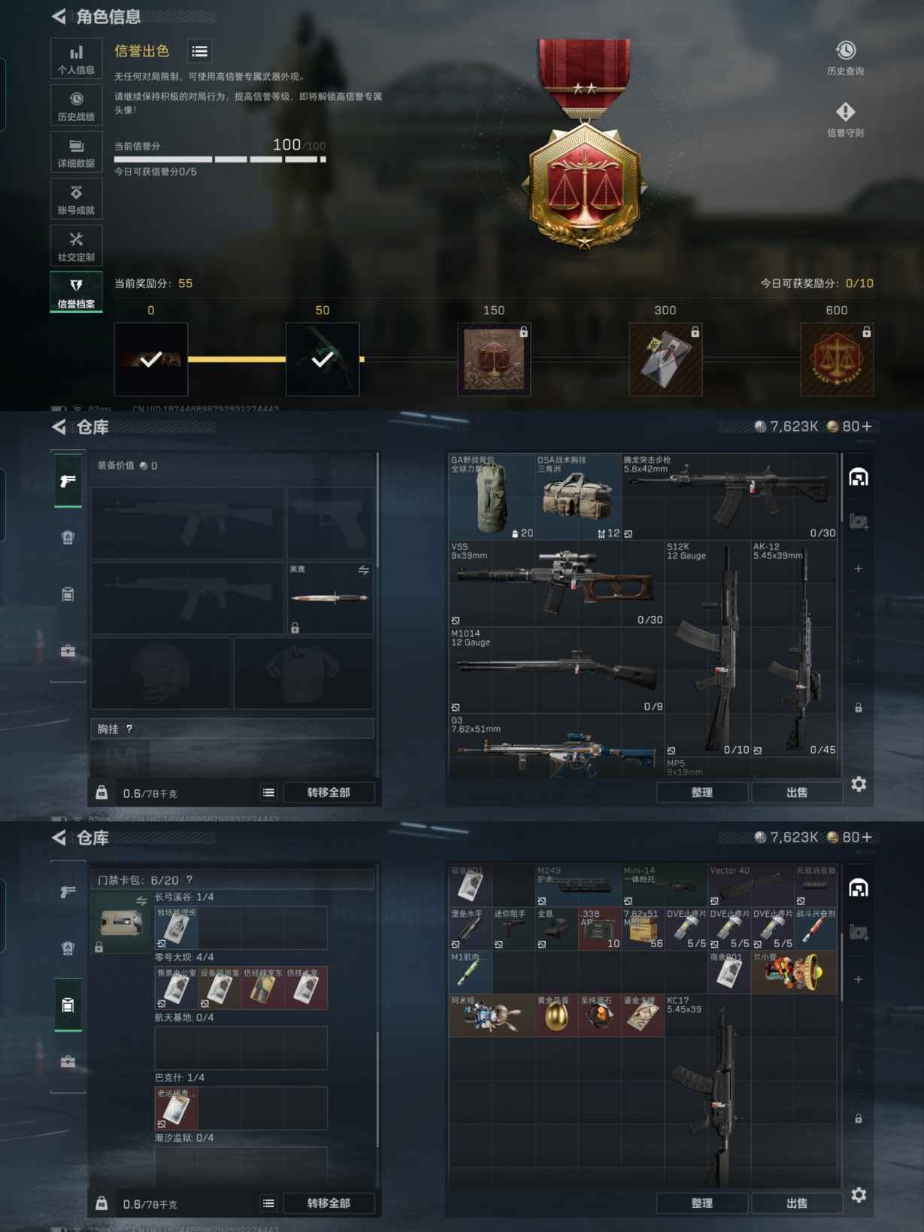Open 信誉守则 reputation rules icon

pyautogui.click(x=846, y=112)
